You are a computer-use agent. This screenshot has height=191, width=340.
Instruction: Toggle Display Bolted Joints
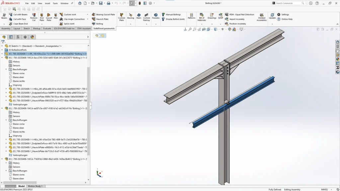[175, 19]
